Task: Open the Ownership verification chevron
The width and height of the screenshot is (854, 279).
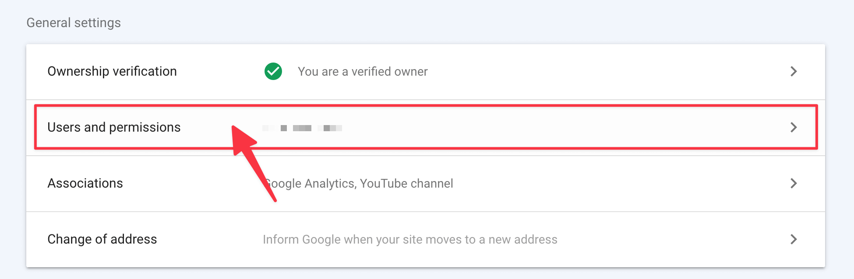Action: tap(794, 71)
